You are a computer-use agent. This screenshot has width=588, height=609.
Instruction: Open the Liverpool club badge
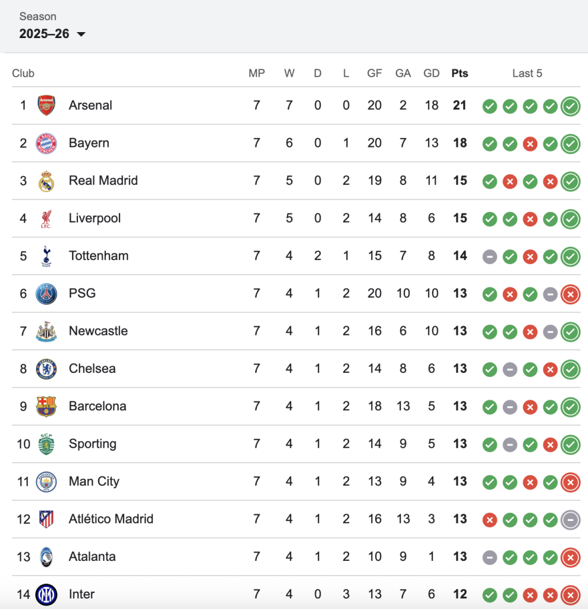46,218
